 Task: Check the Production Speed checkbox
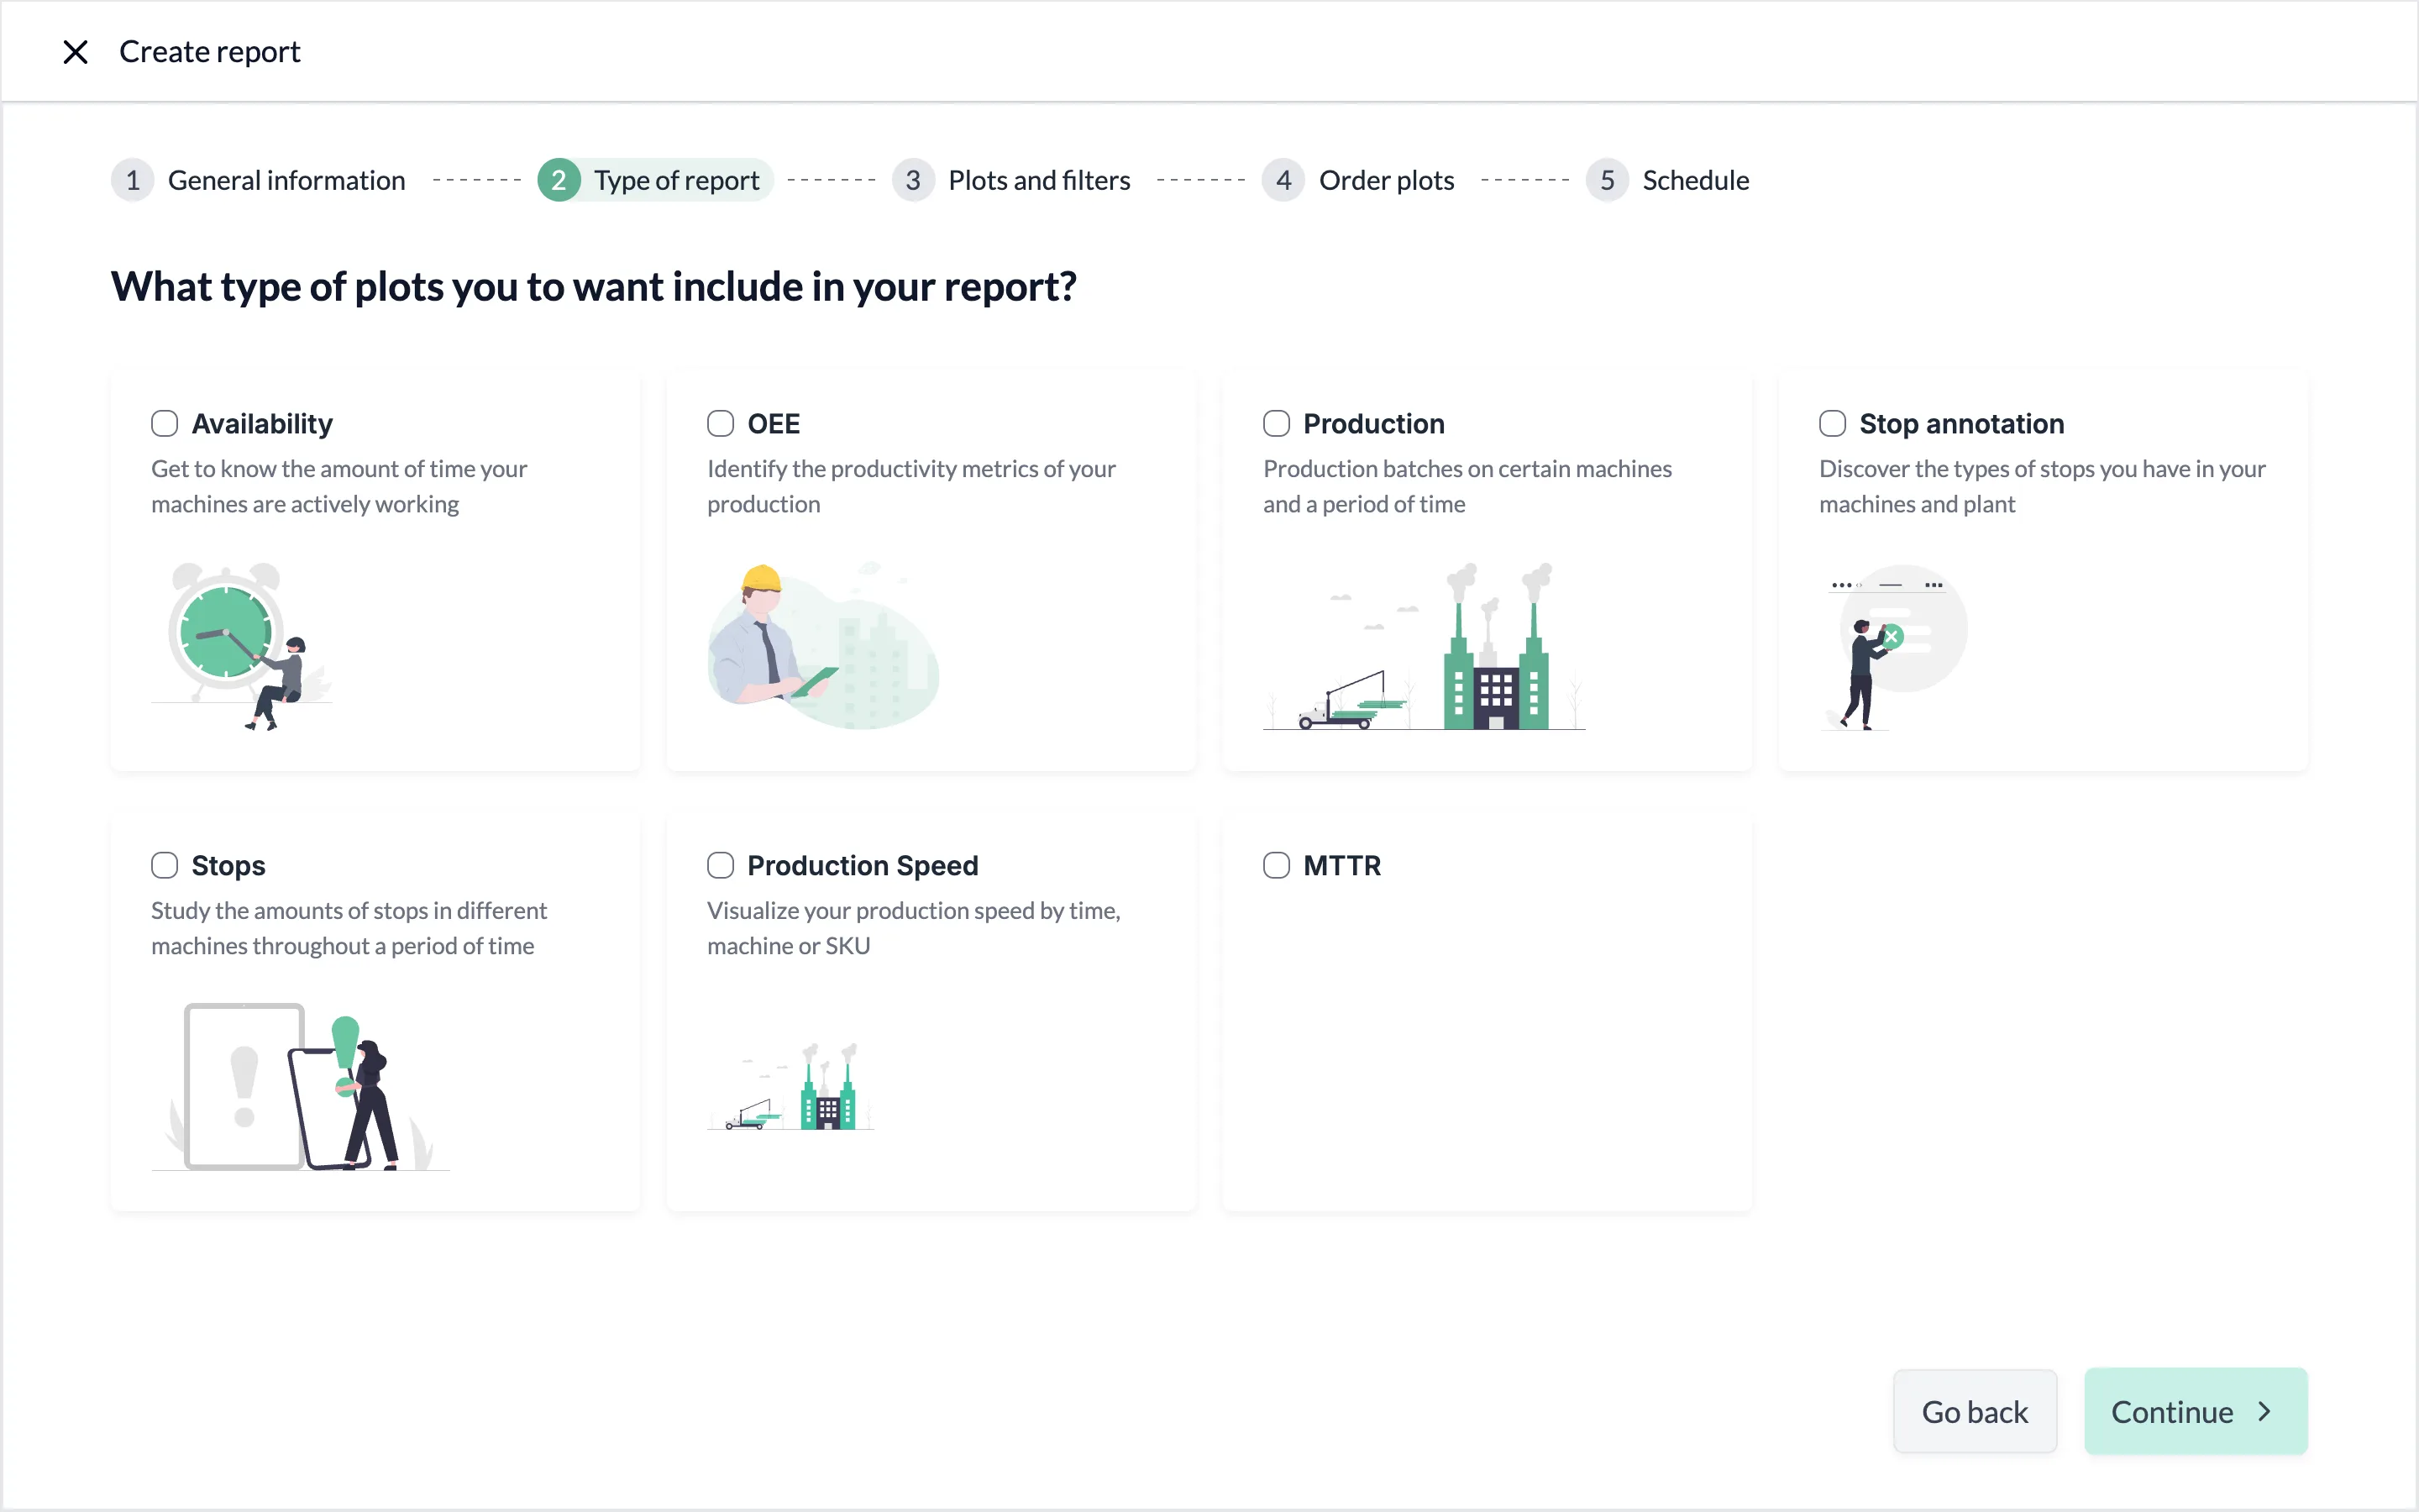tap(721, 865)
